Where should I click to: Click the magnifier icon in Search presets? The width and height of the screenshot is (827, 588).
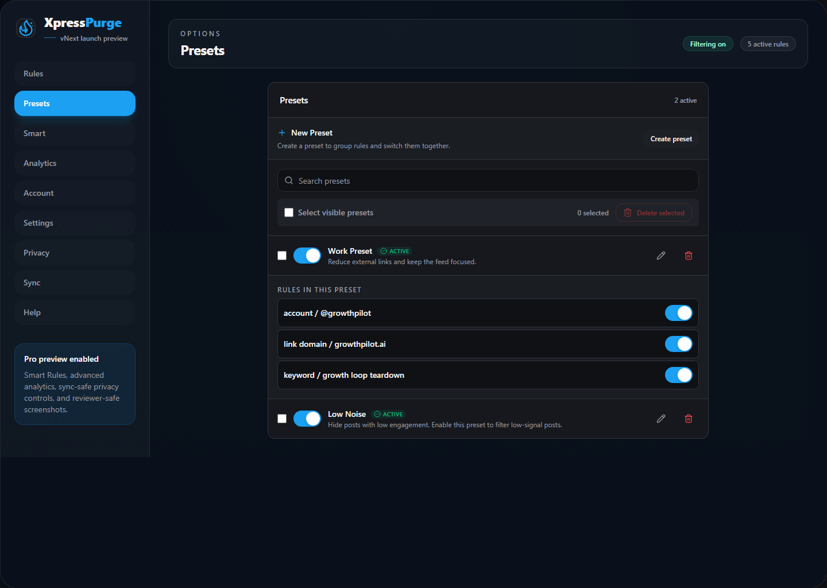coord(289,180)
